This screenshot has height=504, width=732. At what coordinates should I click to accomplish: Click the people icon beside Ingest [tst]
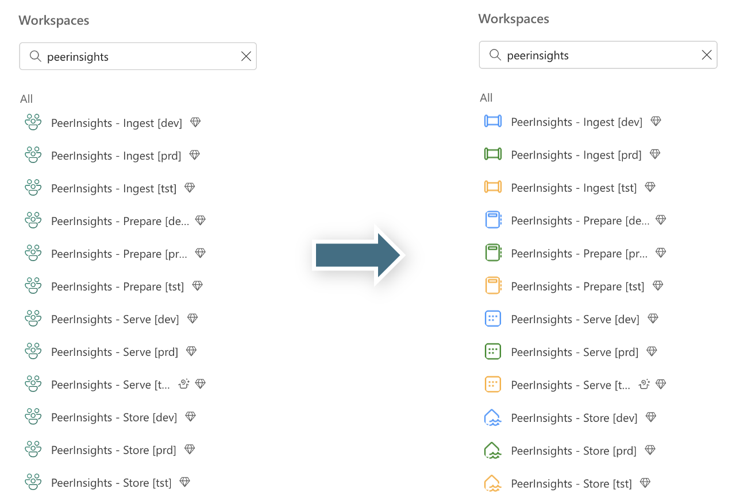pos(33,188)
